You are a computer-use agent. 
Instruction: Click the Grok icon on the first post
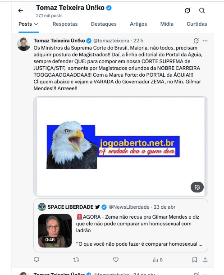coord(196,41)
